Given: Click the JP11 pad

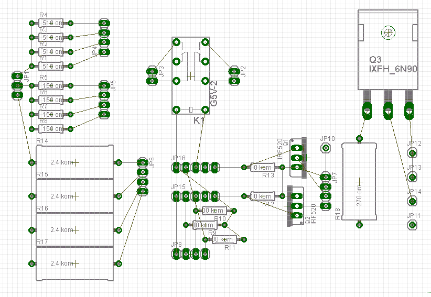Looking at the screenshot, I should tap(412, 225).
